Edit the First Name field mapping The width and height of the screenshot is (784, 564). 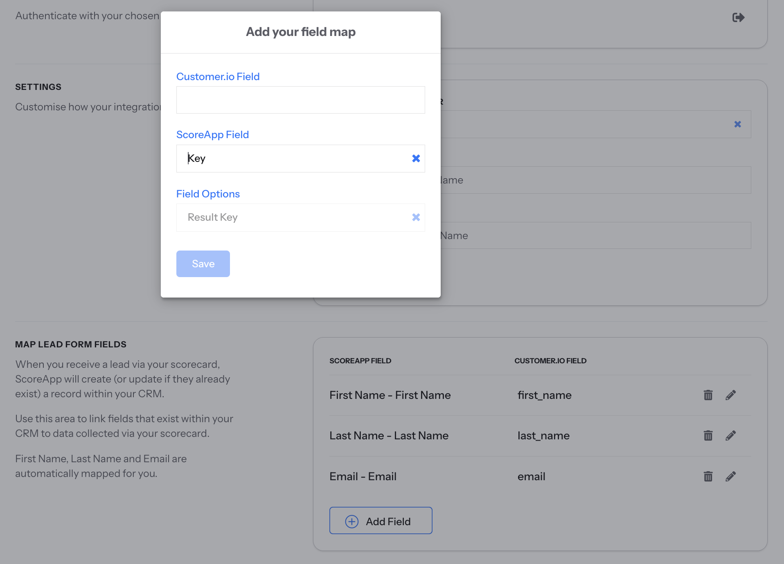pos(731,395)
